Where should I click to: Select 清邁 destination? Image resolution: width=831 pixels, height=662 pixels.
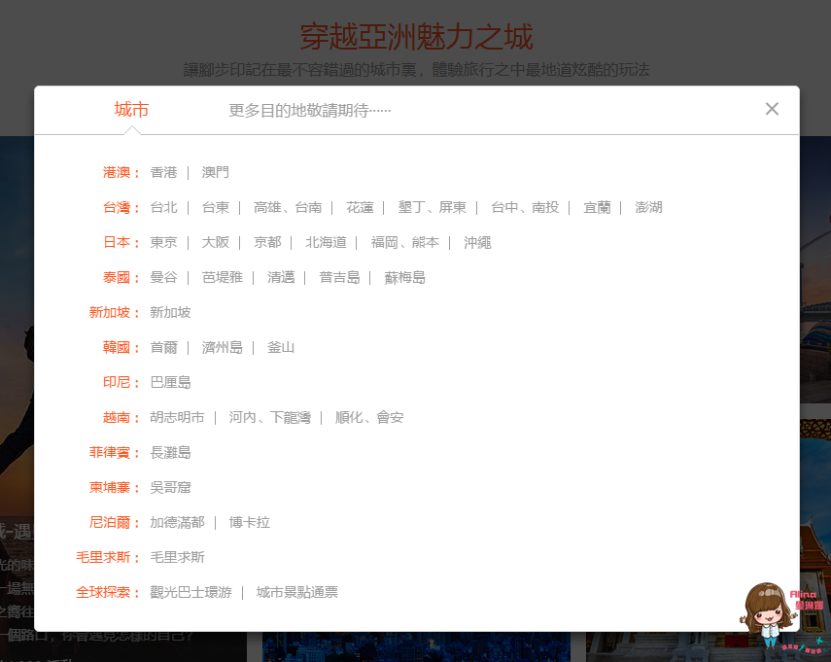click(x=281, y=277)
